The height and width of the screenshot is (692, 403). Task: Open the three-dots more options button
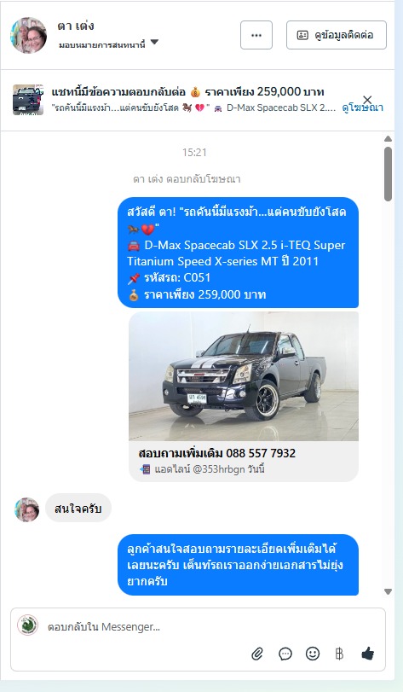point(256,35)
